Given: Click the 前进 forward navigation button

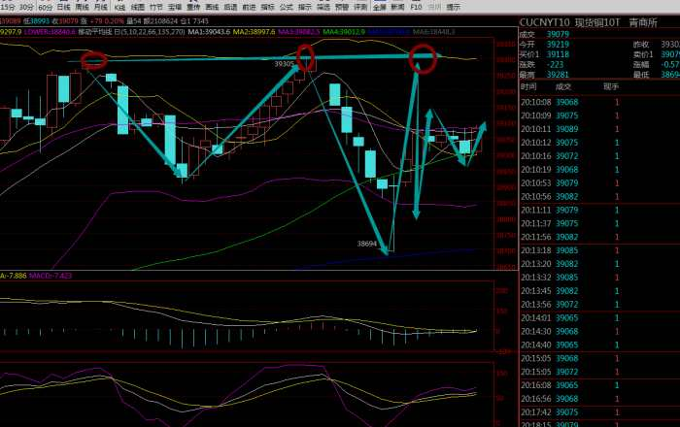Looking at the screenshot, I should click(x=249, y=7).
